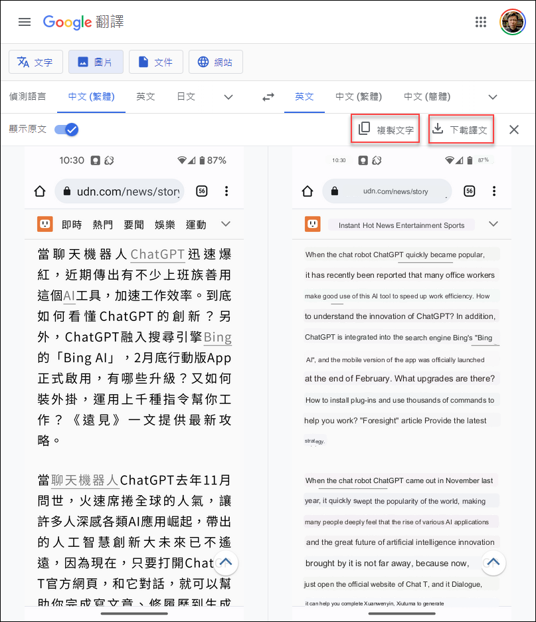
Task: Expand the 即時 熱門 category chevron in original
Action: tap(226, 224)
